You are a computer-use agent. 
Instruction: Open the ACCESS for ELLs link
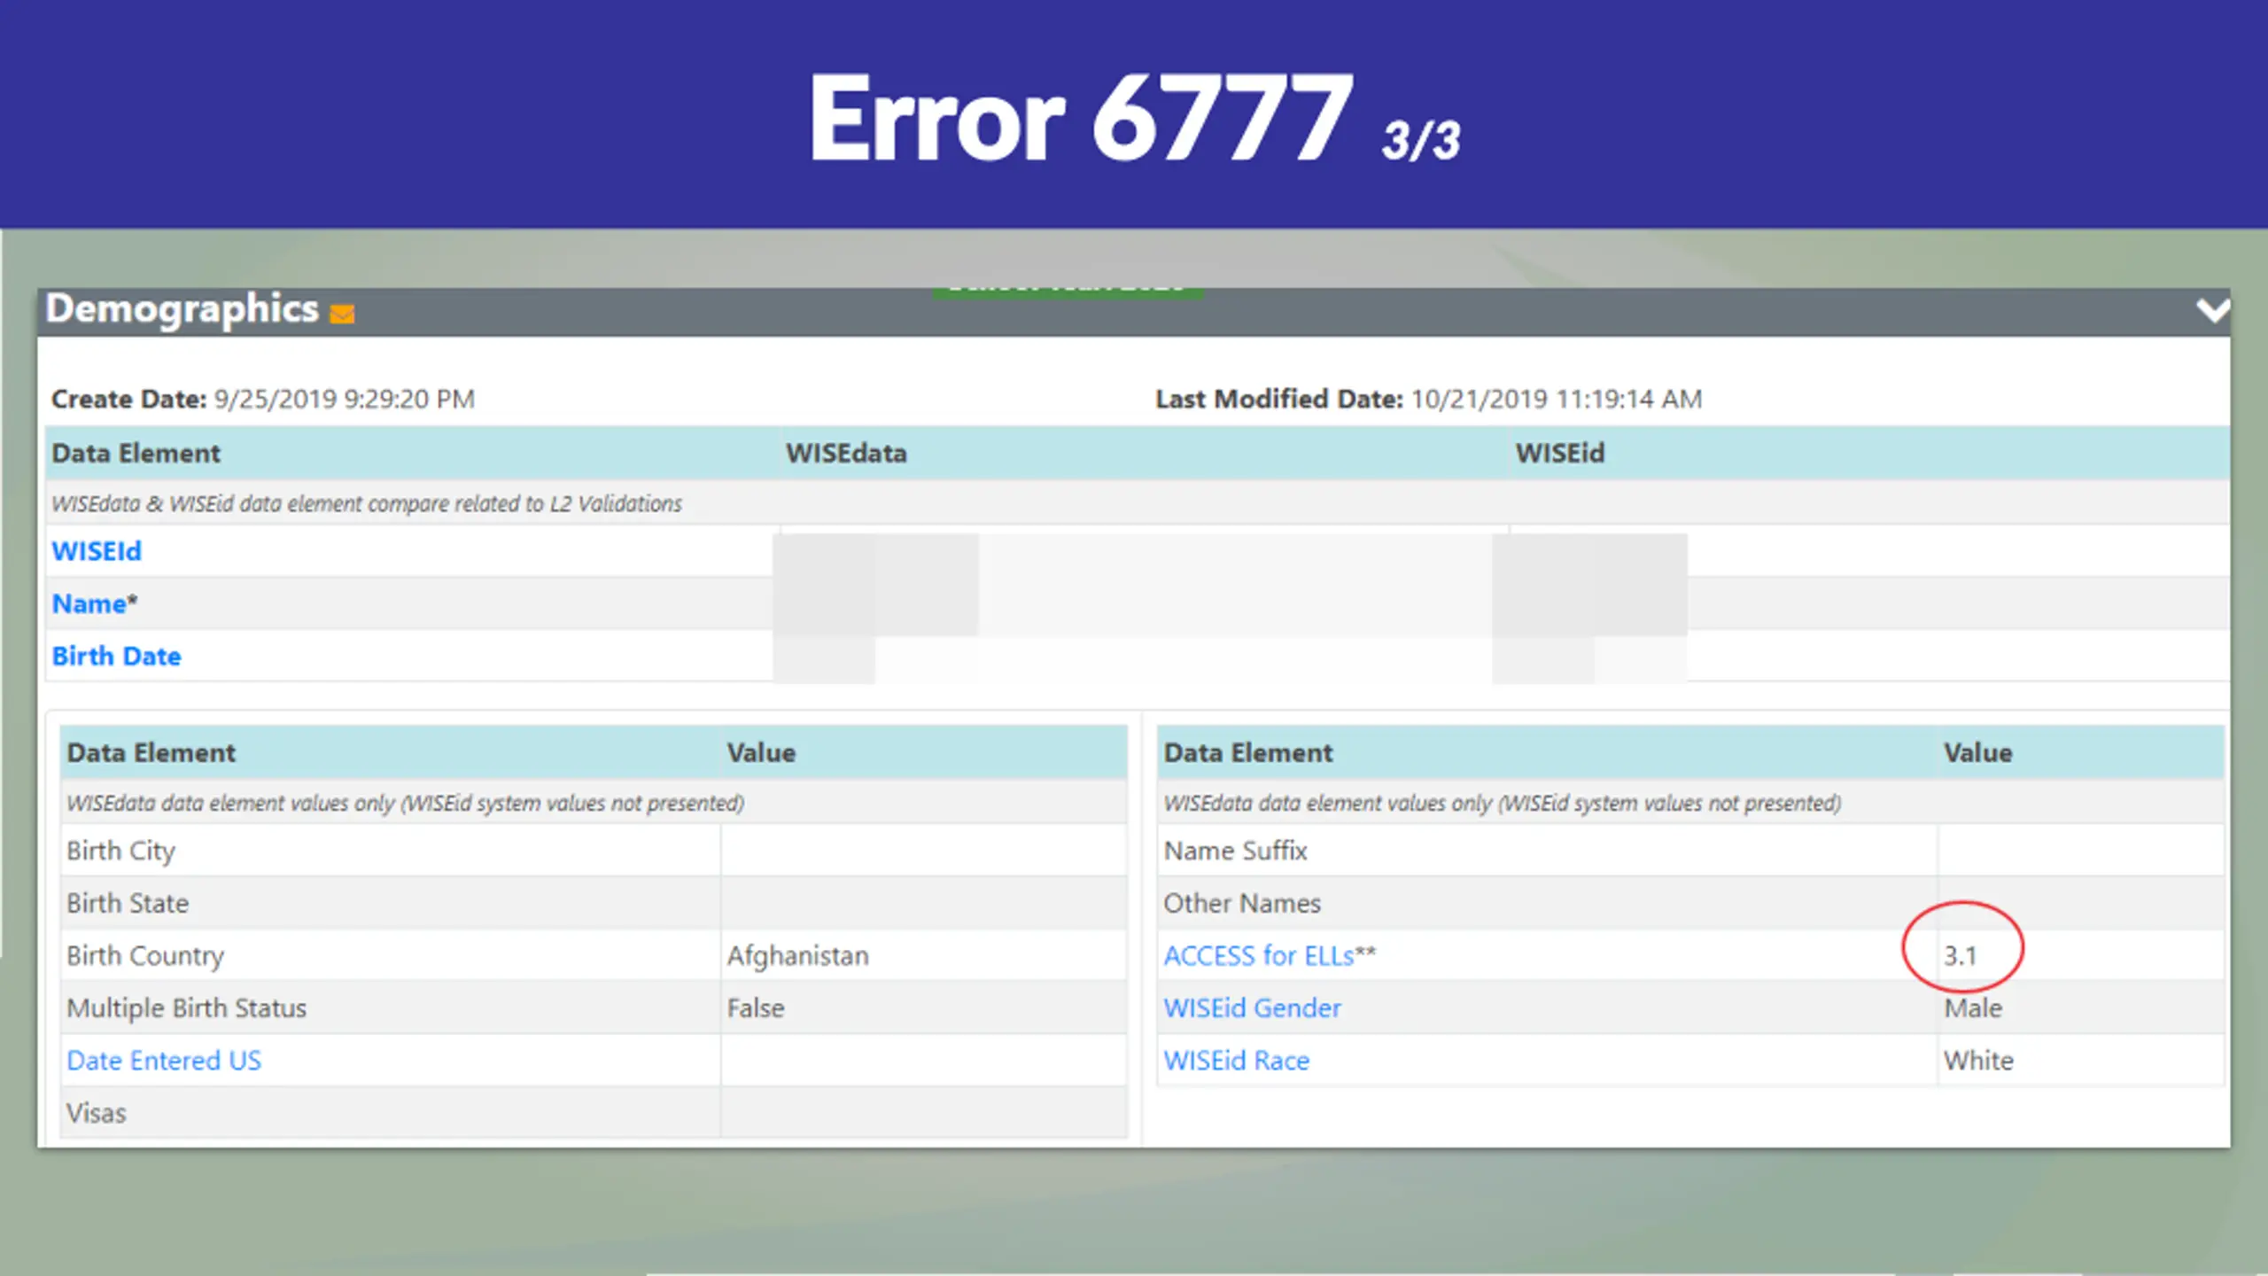click(x=1270, y=955)
